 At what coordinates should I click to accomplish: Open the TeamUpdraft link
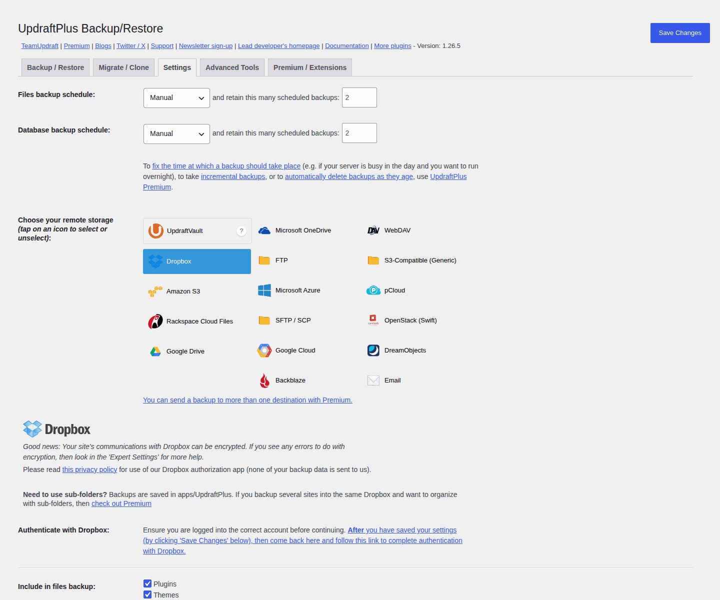point(40,46)
